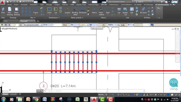Choose the Bent fabric tool
181x102 pixels.
(x=108, y=11)
